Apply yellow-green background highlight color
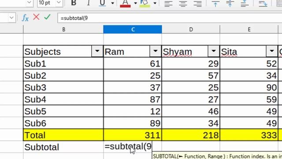This screenshot has width=282, height=159. (x=145, y=3)
